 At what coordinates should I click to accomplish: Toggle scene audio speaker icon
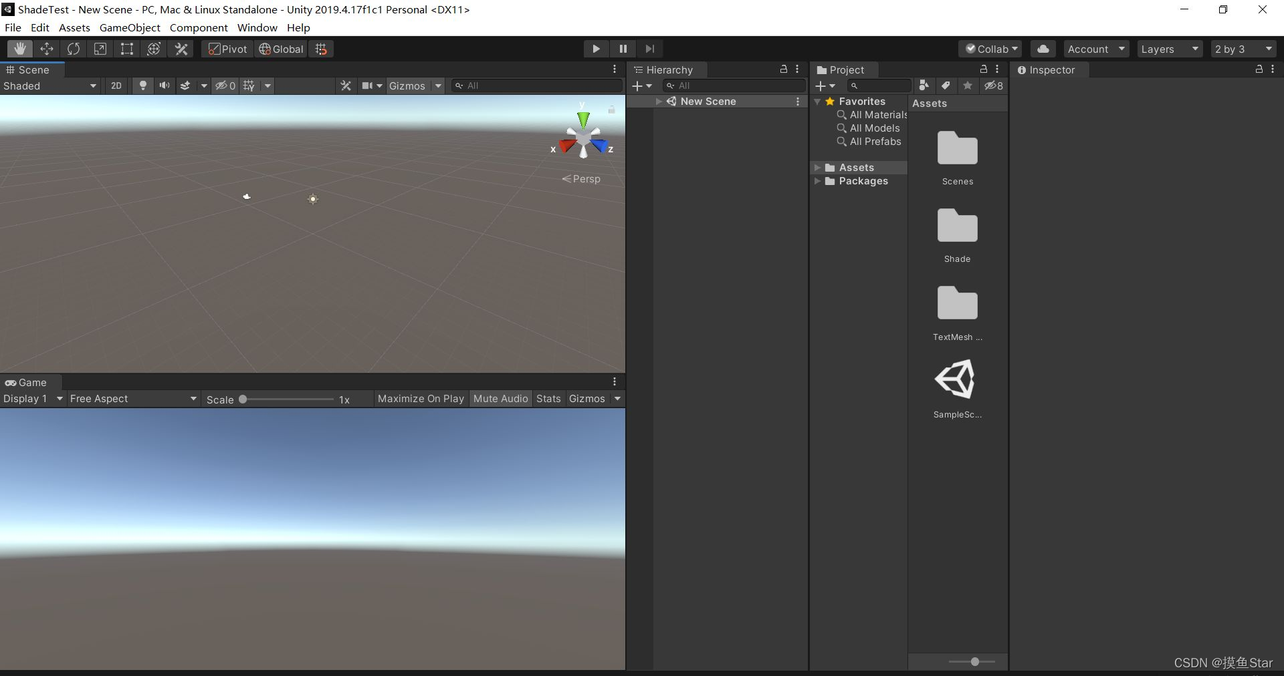tap(164, 86)
